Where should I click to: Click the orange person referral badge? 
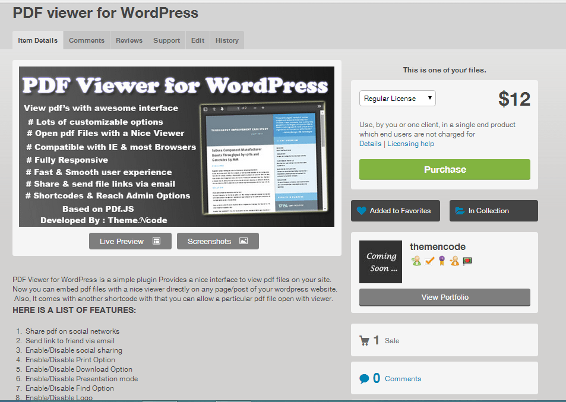tap(454, 261)
